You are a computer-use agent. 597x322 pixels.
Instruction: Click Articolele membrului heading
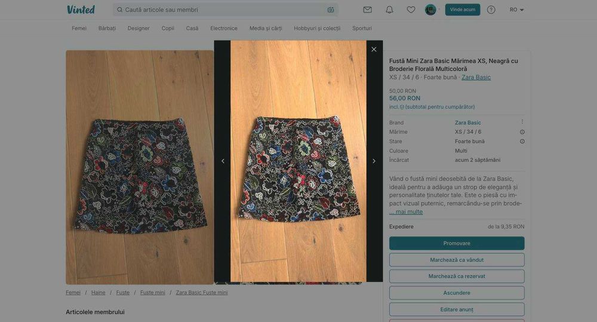[x=95, y=312]
